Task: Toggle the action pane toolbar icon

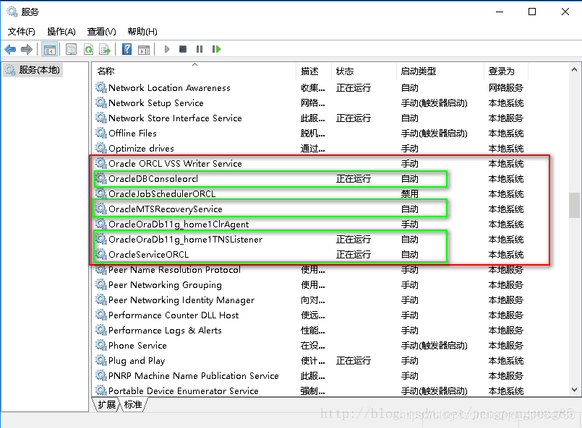Action: click(x=144, y=49)
